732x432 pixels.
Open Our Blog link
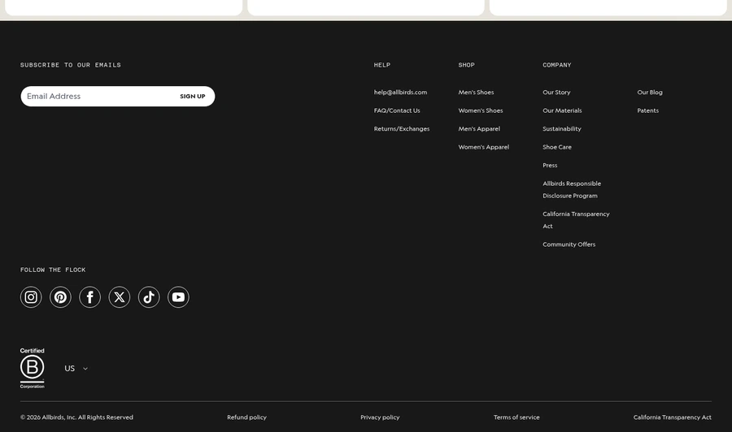(x=650, y=93)
